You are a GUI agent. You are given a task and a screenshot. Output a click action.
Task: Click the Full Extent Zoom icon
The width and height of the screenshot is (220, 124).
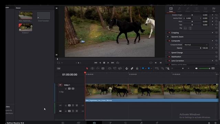(157, 68)
